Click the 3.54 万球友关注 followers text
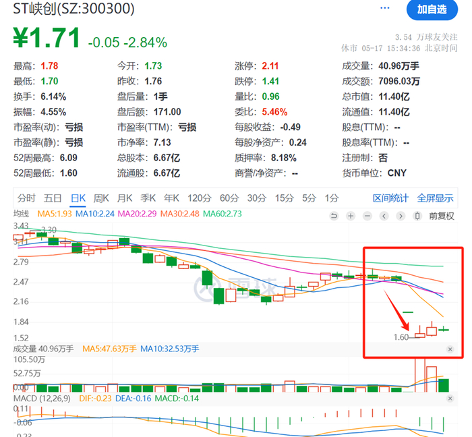This screenshot has height=437, width=472. 426,37
